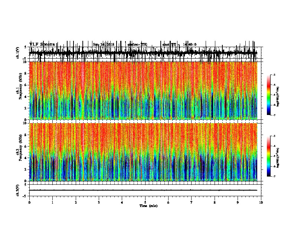Click the ch.1 spectrogram plot area
The image size is (294, 227).
tap(143, 91)
